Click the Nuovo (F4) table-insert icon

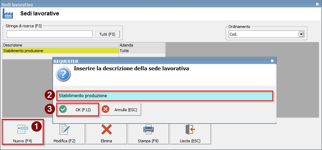click(x=22, y=129)
